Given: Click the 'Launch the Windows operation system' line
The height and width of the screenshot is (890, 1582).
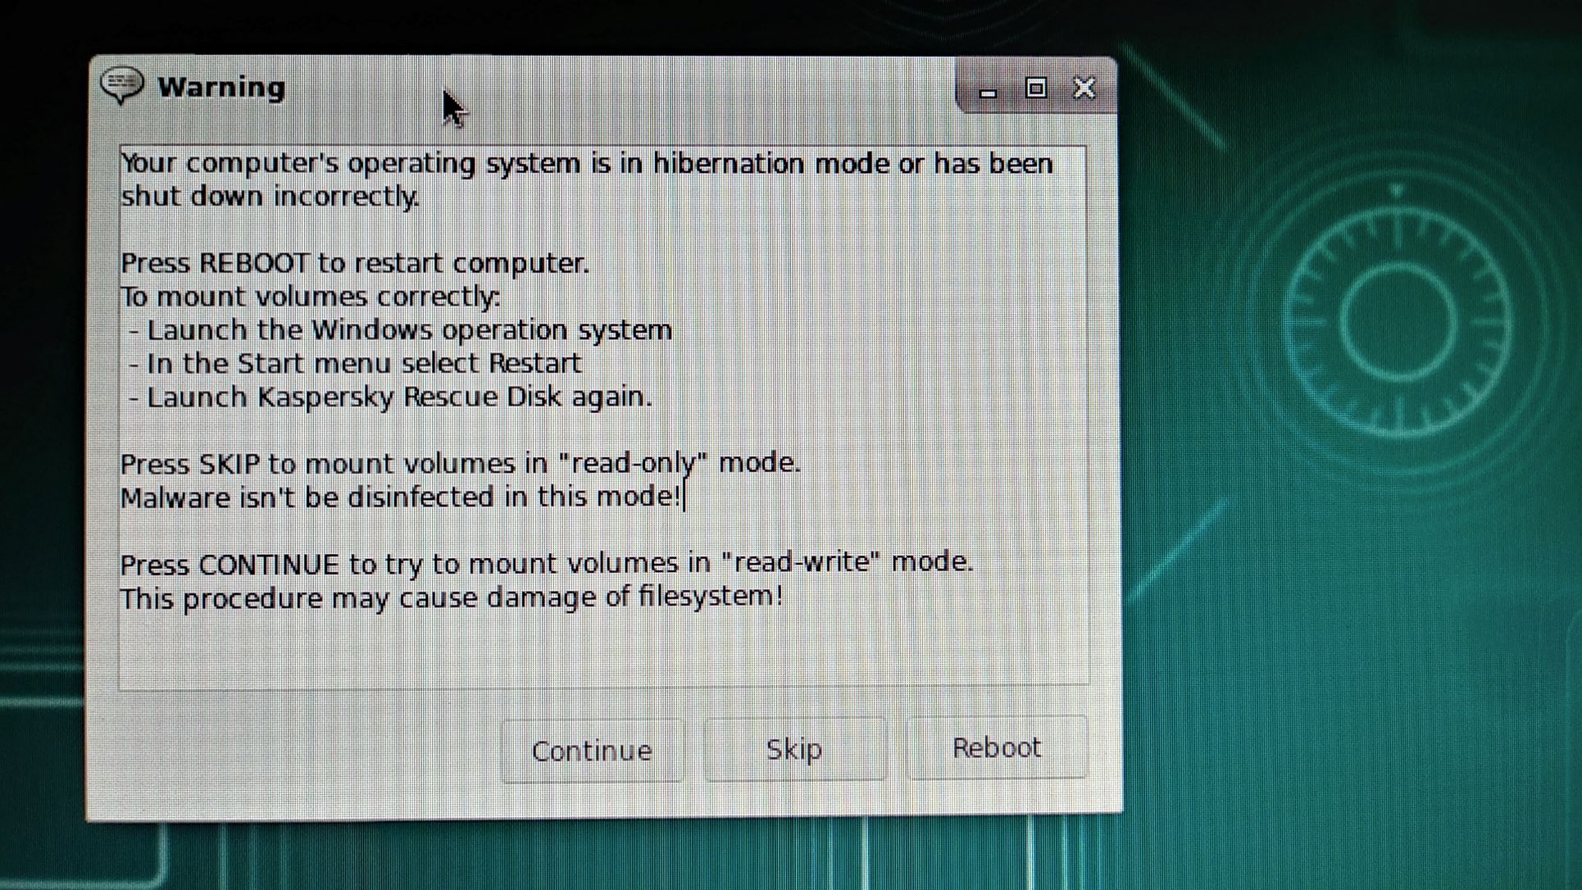Looking at the screenshot, I should point(401,330).
